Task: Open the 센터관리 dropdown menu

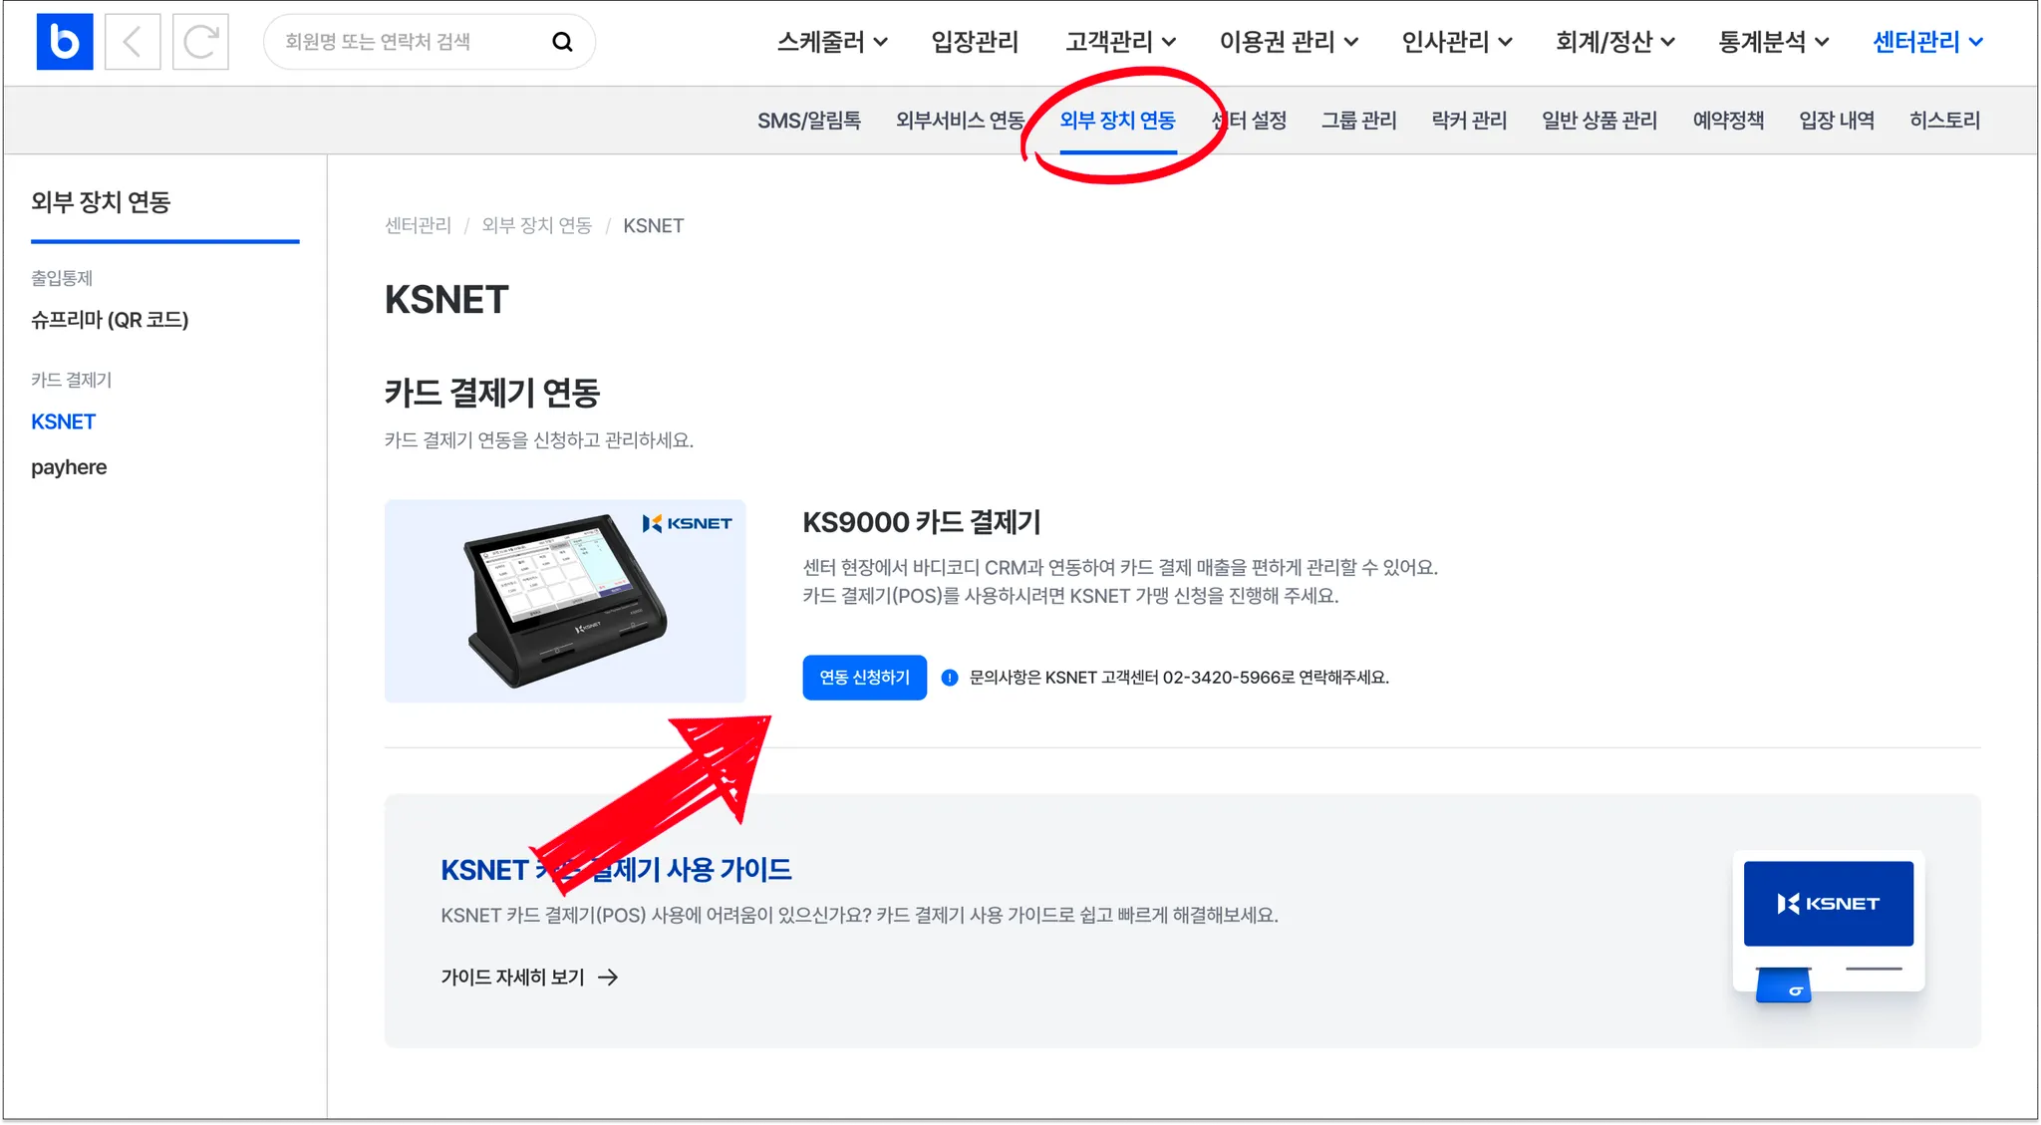Action: (x=1927, y=42)
